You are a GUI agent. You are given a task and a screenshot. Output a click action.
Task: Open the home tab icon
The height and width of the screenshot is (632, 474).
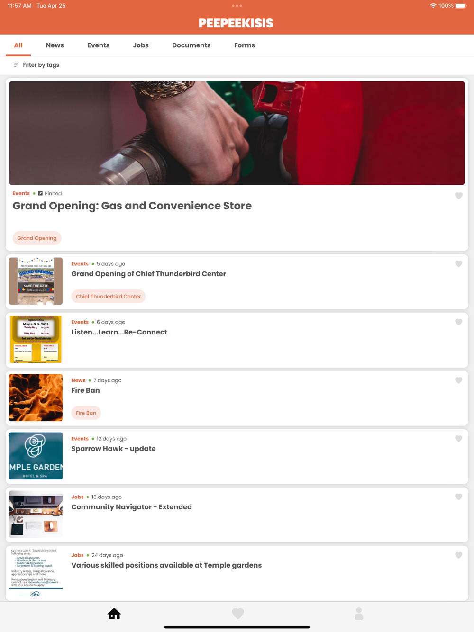point(114,614)
